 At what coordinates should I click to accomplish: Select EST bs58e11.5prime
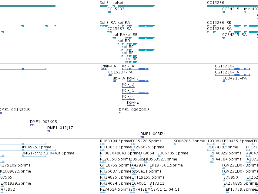(x=146, y=171)
